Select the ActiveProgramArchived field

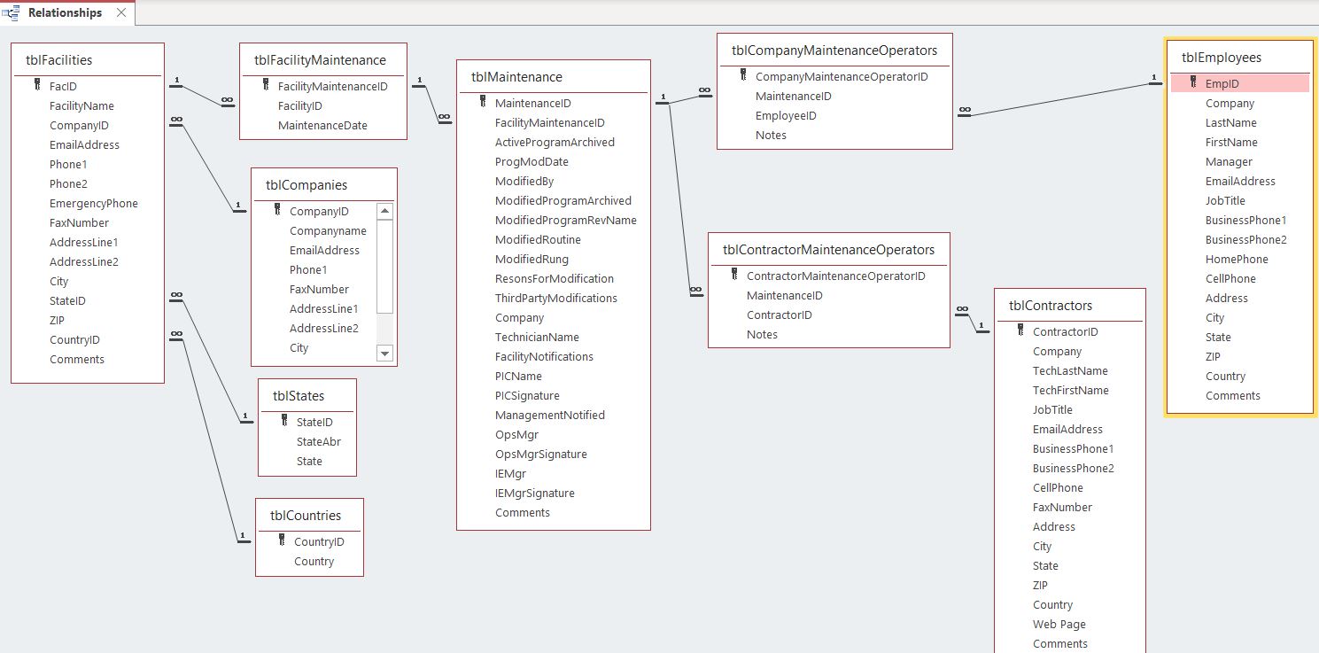(x=555, y=142)
